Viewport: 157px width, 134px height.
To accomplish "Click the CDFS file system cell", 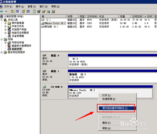I will pyautogui.click(x=89, y=23).
